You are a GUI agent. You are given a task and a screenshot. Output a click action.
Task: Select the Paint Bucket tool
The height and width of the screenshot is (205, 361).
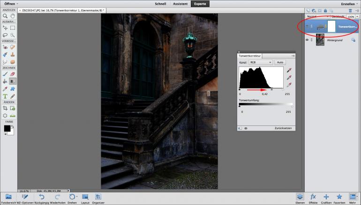[5, 81]
